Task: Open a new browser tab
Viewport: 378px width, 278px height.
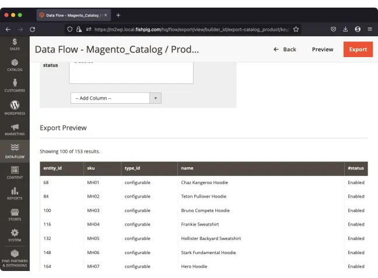Action: (x=118, y=15)
